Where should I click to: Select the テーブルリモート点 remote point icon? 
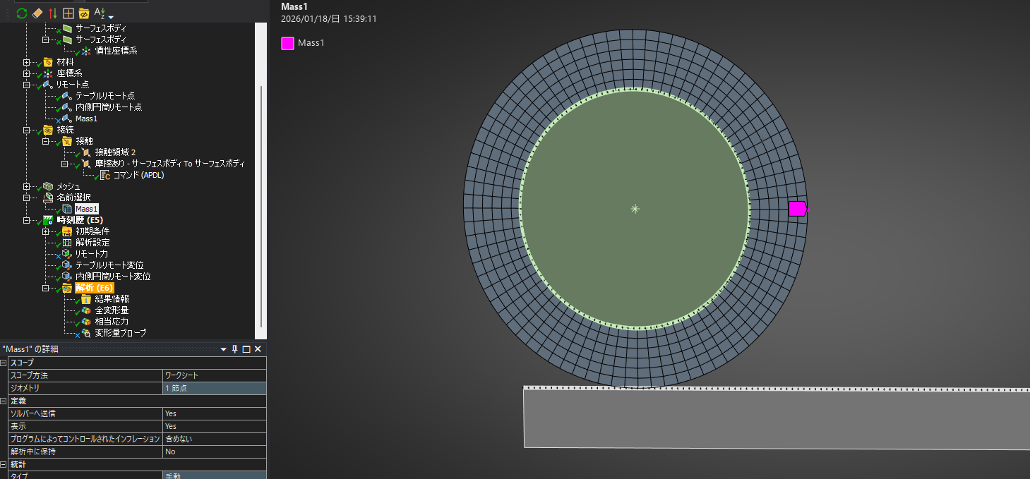pos(67,96)
